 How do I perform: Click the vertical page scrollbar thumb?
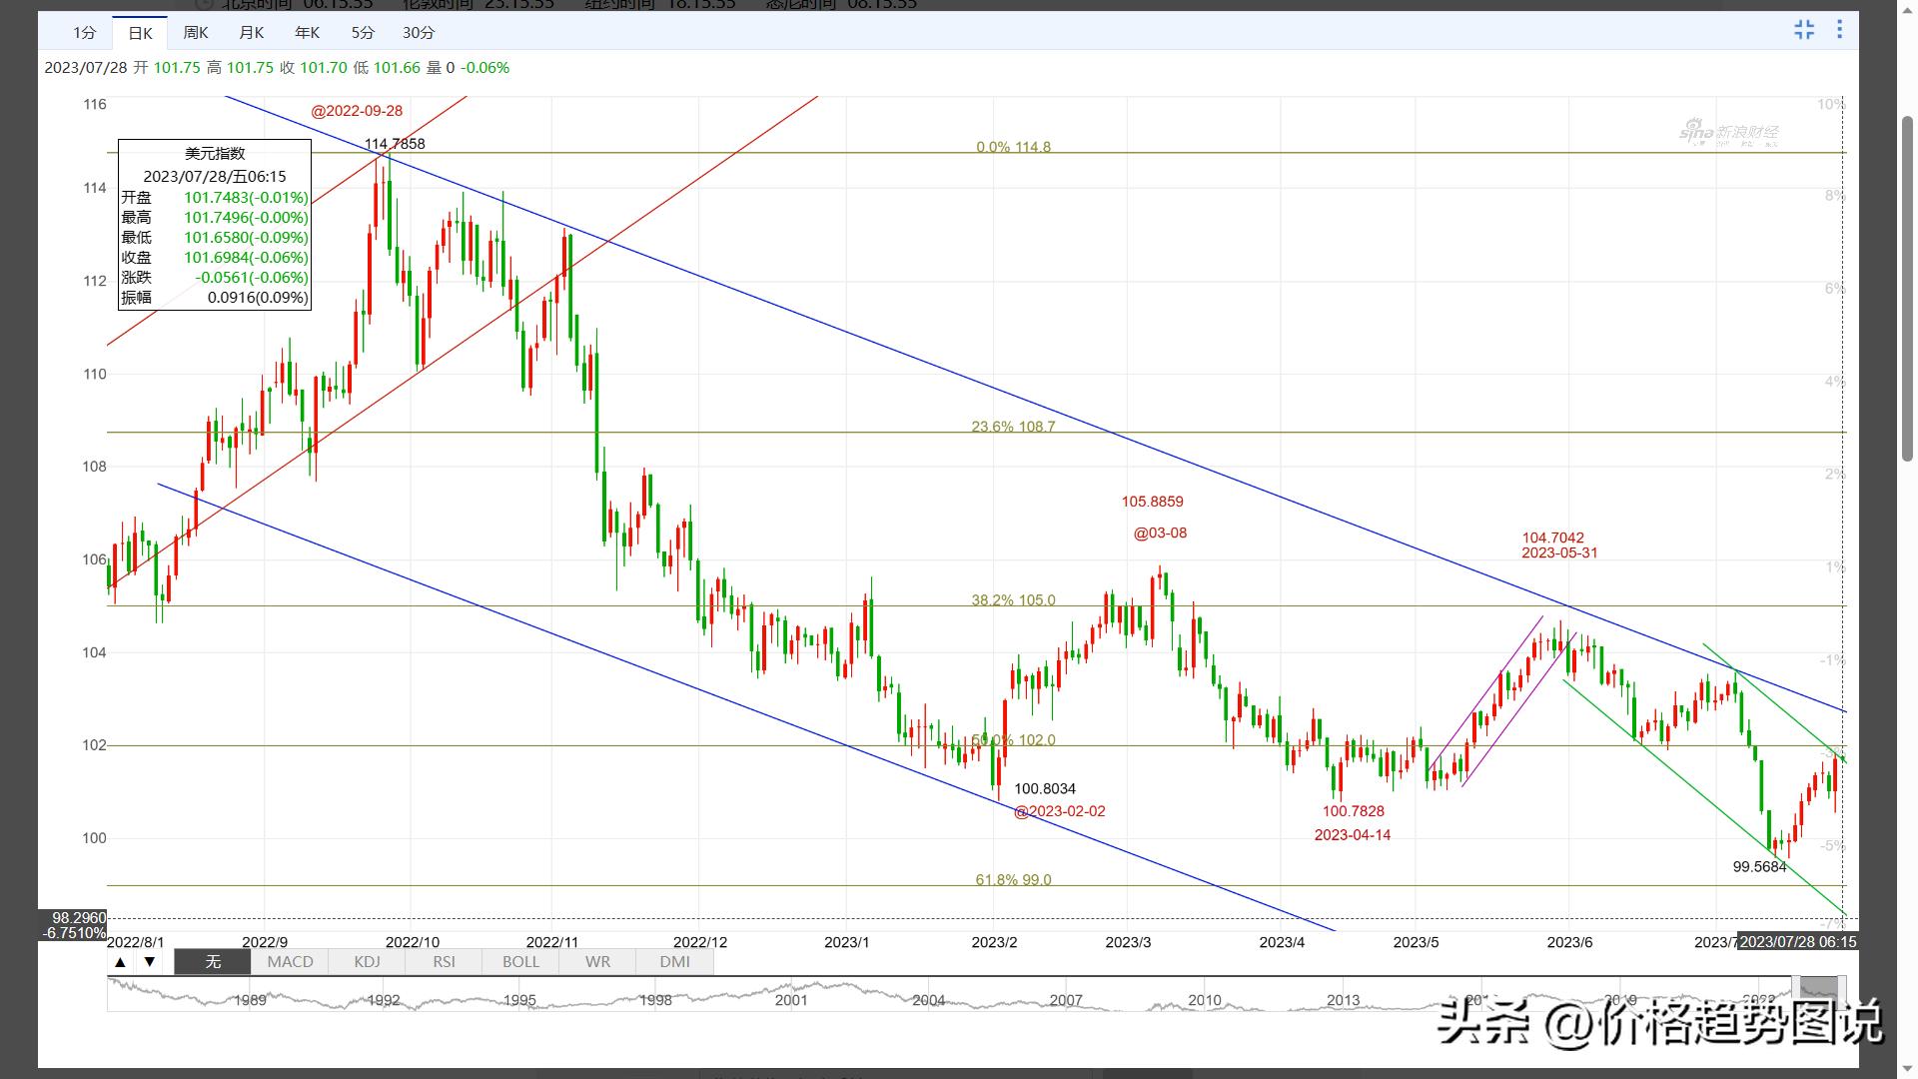click(1907, 290)
